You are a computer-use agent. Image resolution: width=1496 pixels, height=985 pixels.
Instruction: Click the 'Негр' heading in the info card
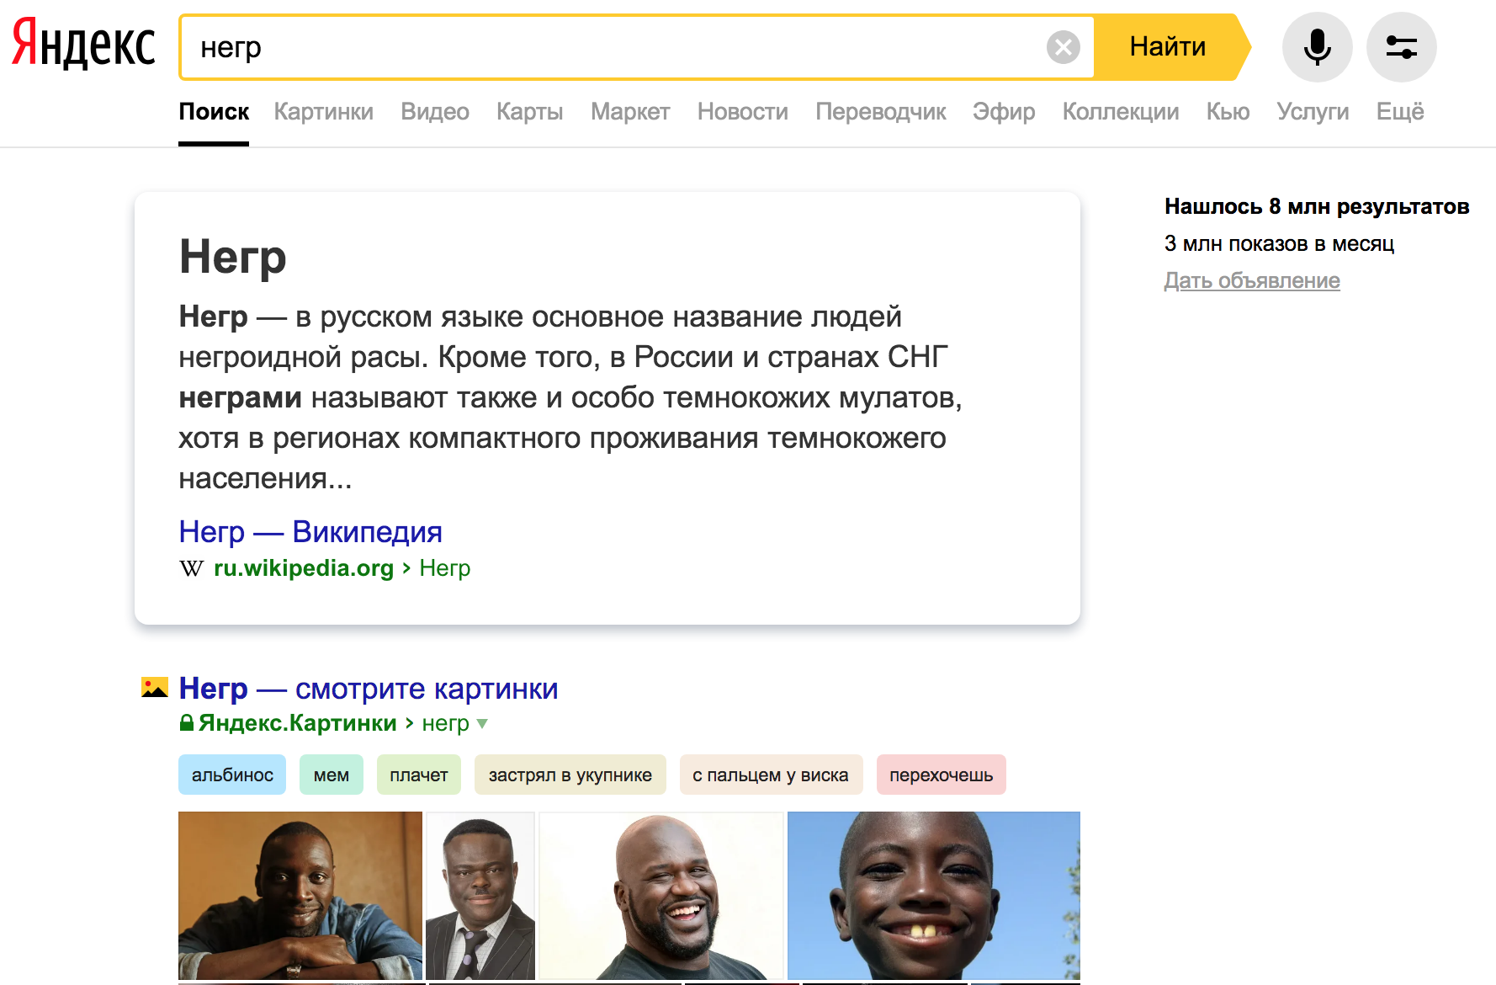[233, 257]
